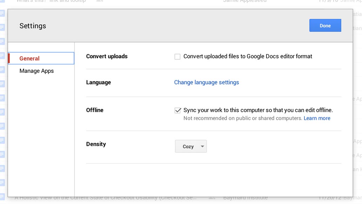Click the Google Docs icon left of General tab

2,56
